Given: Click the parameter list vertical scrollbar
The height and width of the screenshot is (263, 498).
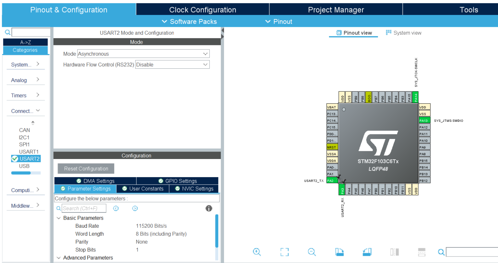Looking at the screenshot, I should 217,230.
